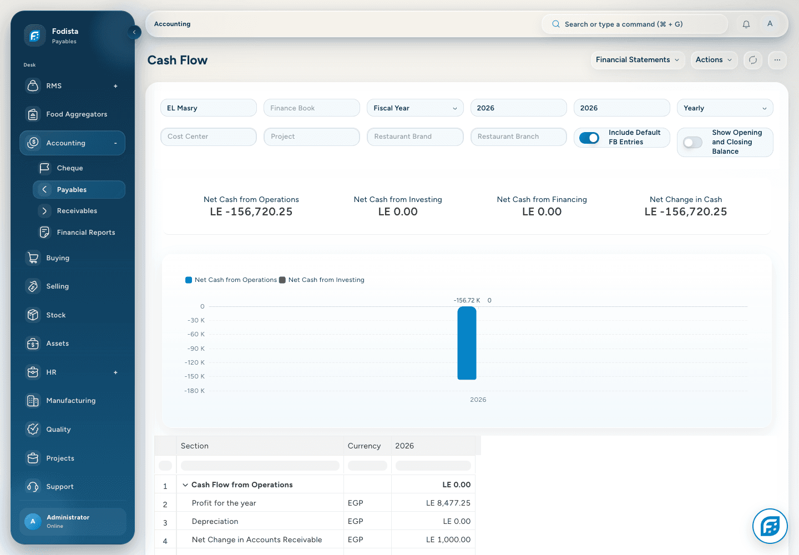Open the three-dots more options menu
Screen dimensions: 799x555
[x=777, y=60]
